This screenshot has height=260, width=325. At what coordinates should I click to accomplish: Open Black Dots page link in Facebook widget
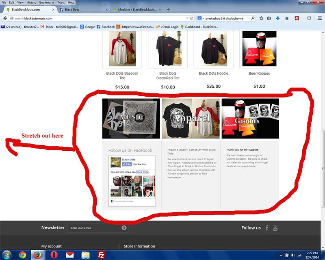(x=128, y=159)
